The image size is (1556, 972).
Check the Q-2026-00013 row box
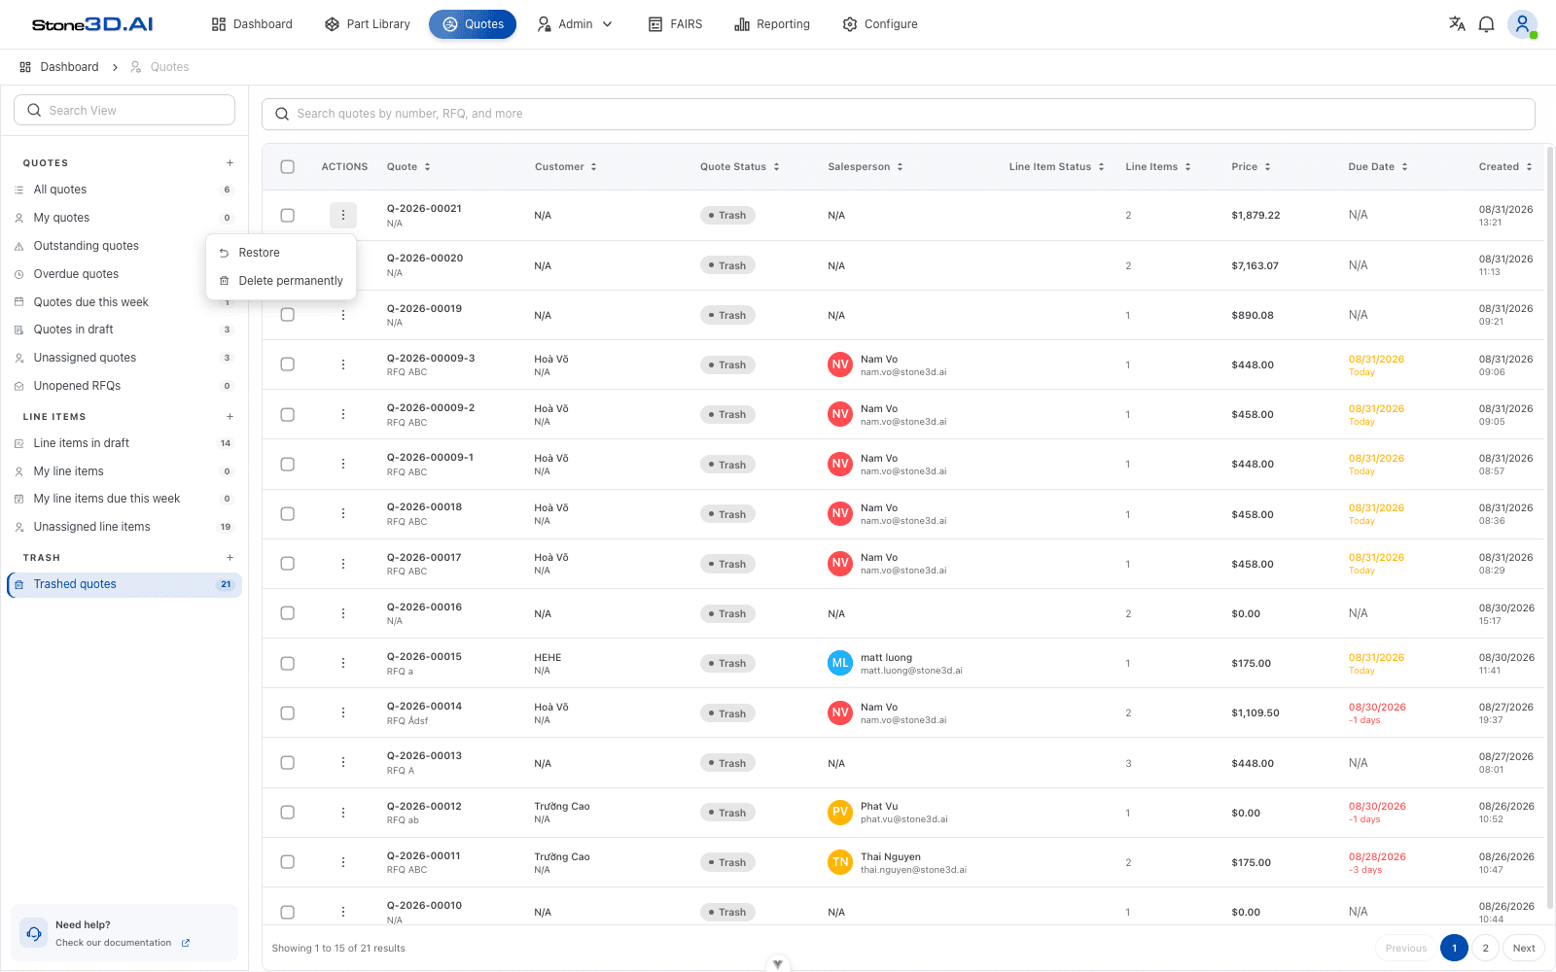coord(288,763)
